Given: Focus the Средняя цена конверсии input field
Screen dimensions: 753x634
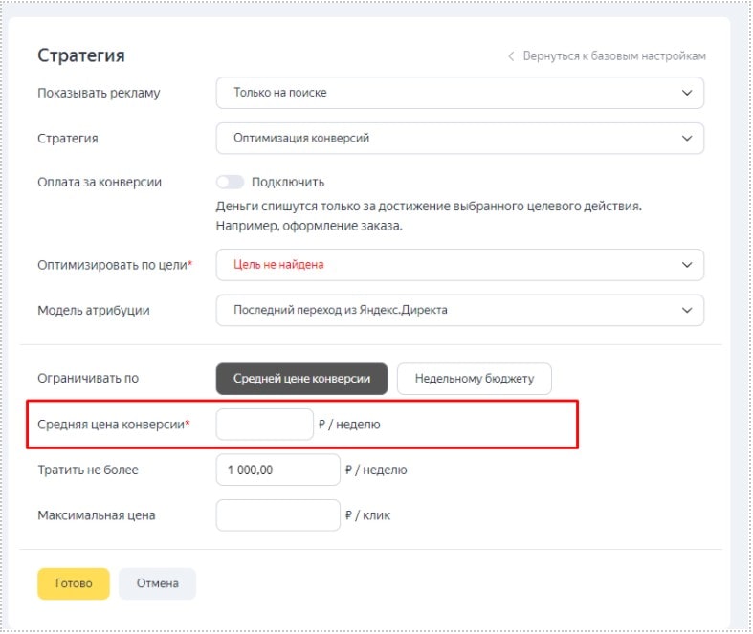Looking at the screenshot, I should pyautogui.click(x=265, y=425).
